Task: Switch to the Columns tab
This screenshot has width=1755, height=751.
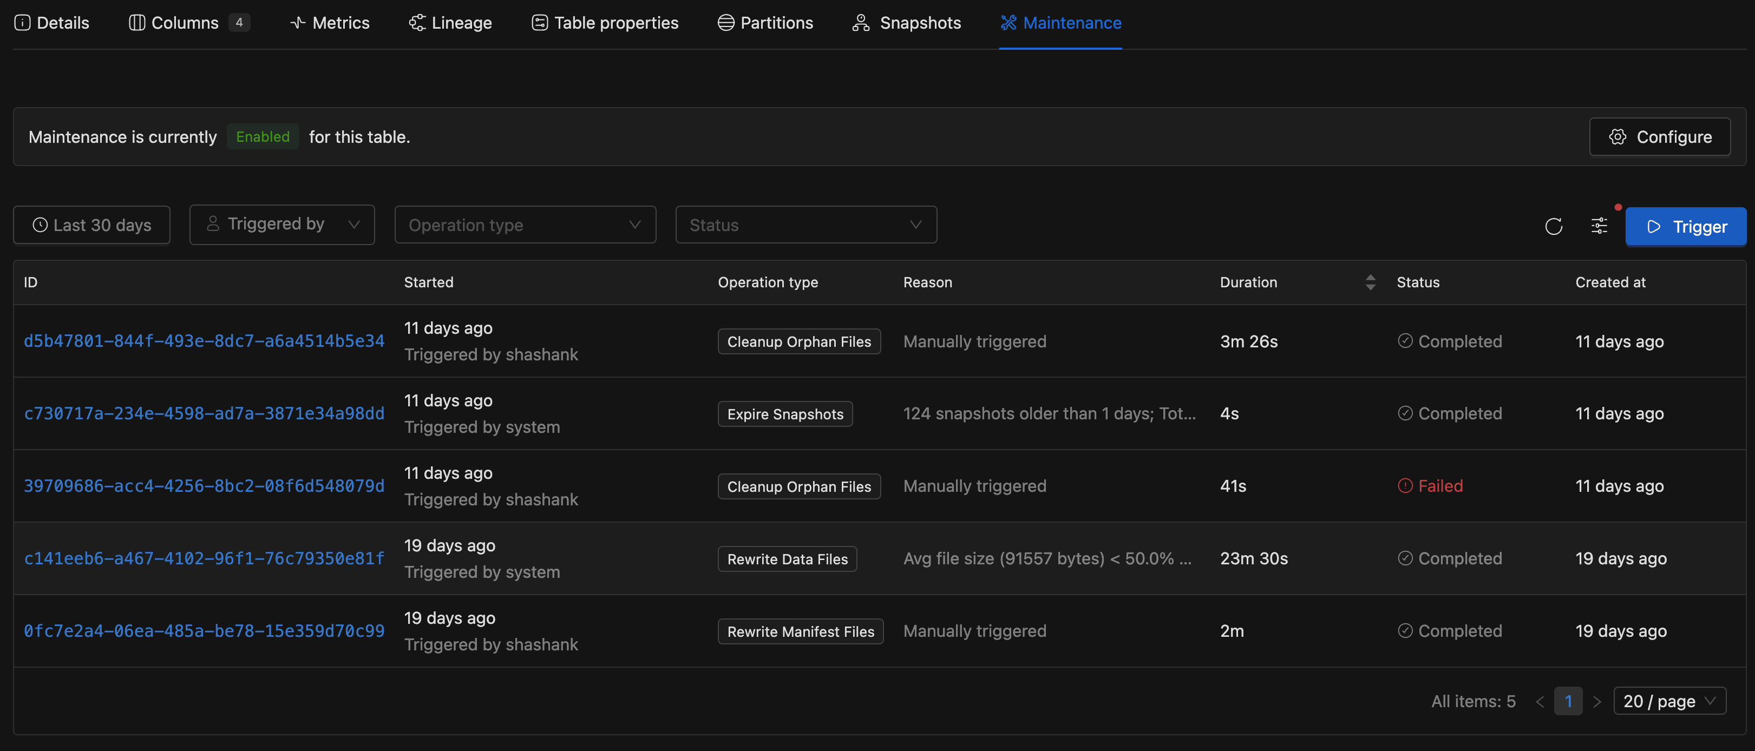Action: coord(189,23)
